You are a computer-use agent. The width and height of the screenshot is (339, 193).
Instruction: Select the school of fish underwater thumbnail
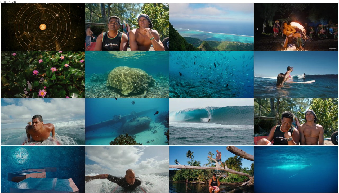coord(212,74)
